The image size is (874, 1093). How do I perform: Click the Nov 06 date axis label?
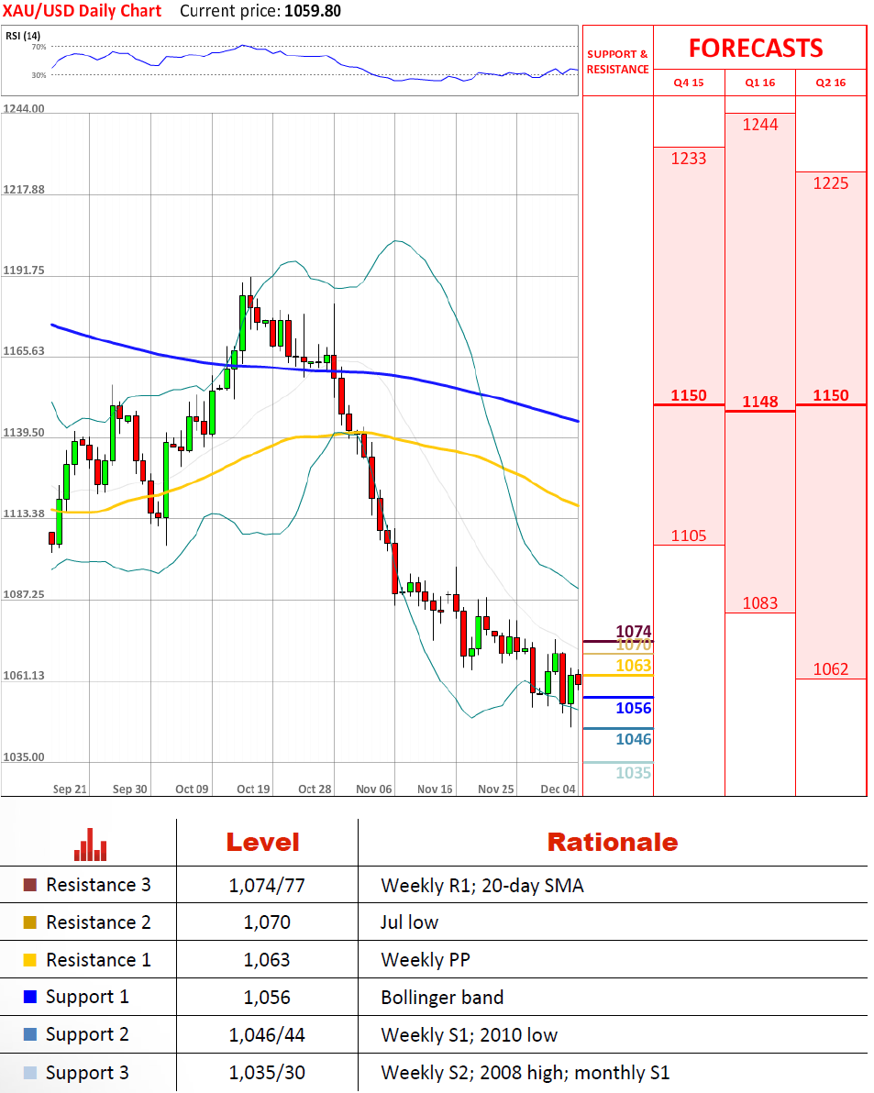point(373,789)
